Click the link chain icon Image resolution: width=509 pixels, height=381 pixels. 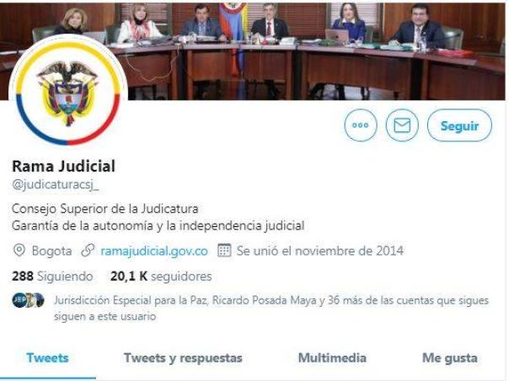(x=88, y=251)
